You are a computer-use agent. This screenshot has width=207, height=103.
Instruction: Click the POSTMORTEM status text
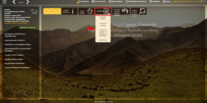(x=24, y=21)
